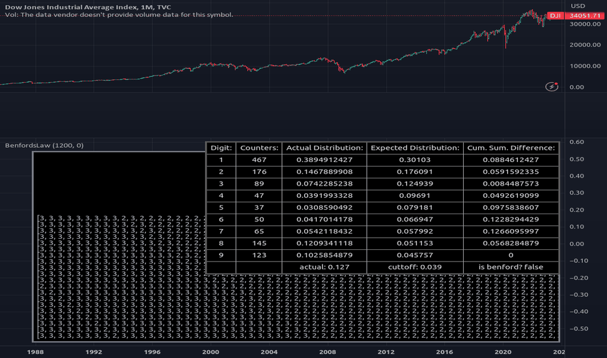Screen dimensions: 607x358
Task: Click actual distribution 0.1467889908
Action: tap(324, 172)
